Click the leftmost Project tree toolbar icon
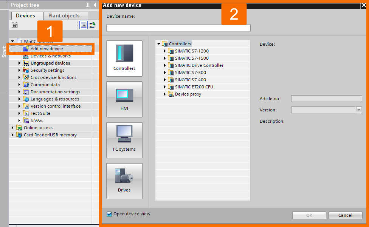This screenshot has height=227, width=369. 15,25
